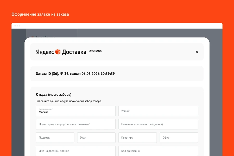
Task: Focus the Имя на дверном звонке field
Action: coord(76,151)
